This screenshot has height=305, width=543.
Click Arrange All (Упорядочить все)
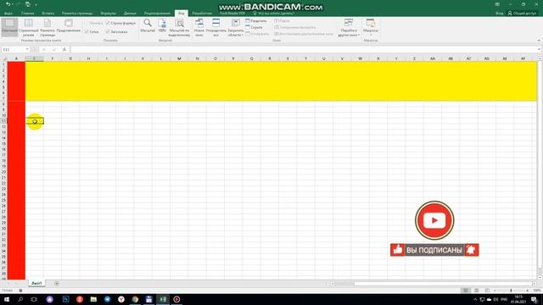(x=216, y=28)
